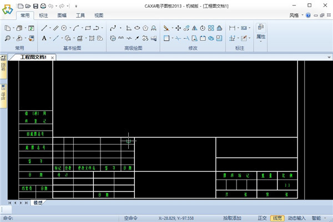This screenshot has width=333, height=222.
Task: Select the Polygon tool in 高级绘图
Action: pyautogui.click(x=145, y=28)
